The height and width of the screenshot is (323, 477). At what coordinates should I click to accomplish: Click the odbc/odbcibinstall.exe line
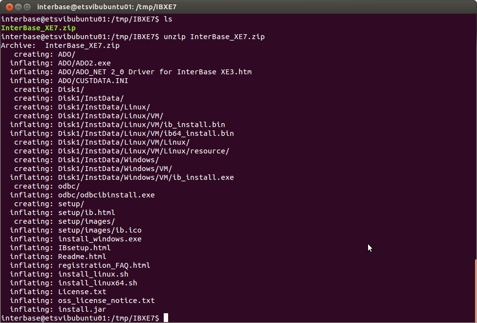click(82, 195)
